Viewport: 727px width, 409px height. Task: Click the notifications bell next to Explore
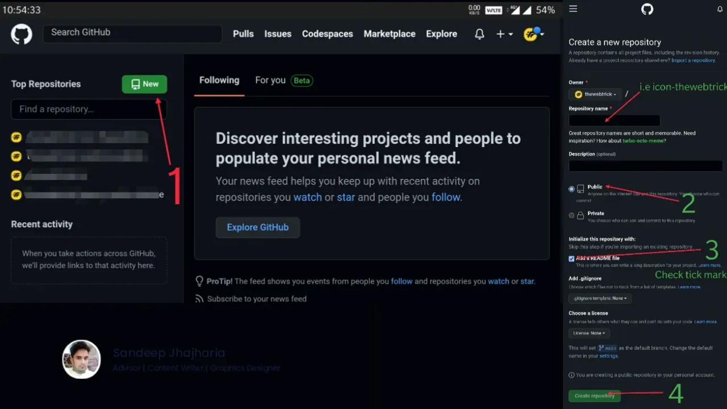click(x=479, y=34)
